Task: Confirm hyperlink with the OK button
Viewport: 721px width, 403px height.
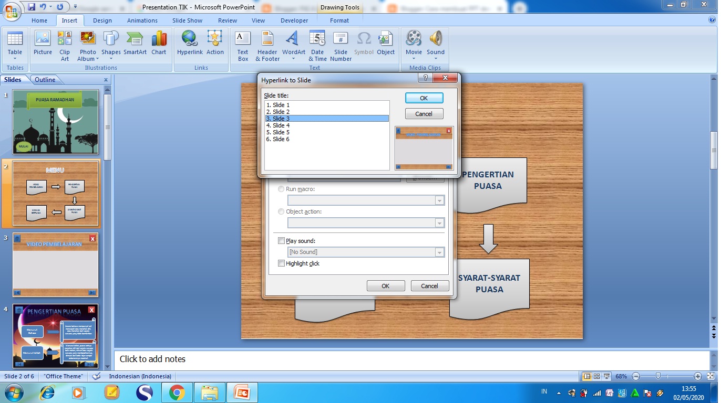Action: [424, 98]
